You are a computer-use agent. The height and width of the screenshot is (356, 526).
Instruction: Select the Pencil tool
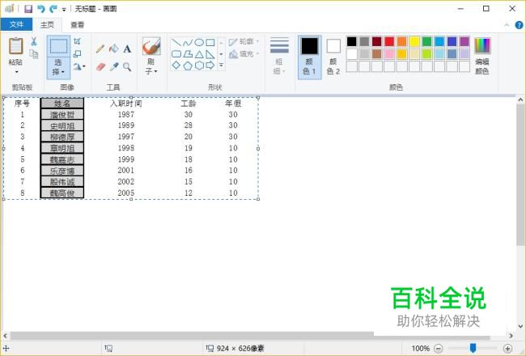pos(100,49)
